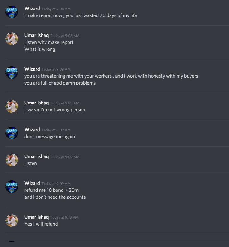Click the Wizard username on the first message
This screenshot has height=247, width=229.
pyautogui.click(x=32, y=9)
